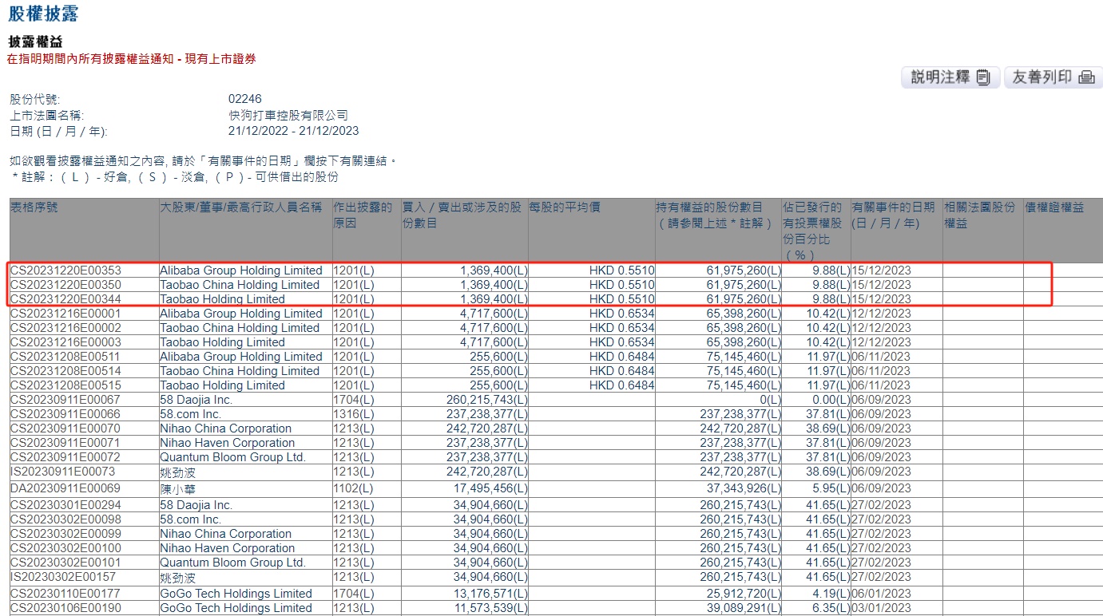Click reason code 1102(L) in 陳小華 row
1103x616 pixels.
coord(354,488)
